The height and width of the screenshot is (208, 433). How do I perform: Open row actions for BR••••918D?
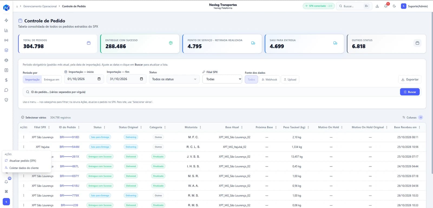click(24, 137)
